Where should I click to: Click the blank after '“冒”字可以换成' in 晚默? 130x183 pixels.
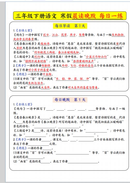[72, 153]
